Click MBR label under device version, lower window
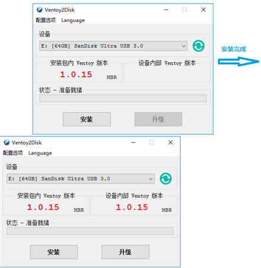 point(167,210)
